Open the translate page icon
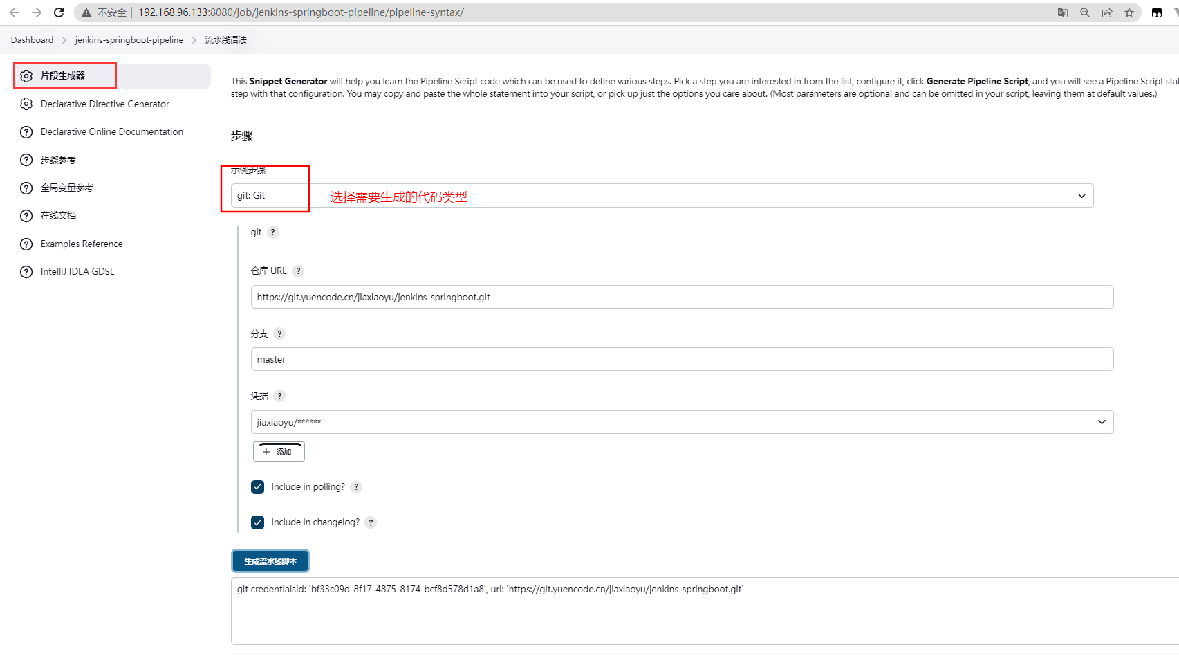This screenshot has width=1179, height=665. (1063, 12)
